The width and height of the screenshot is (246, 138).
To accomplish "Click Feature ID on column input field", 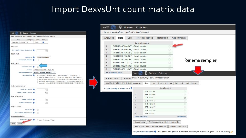I will (x=41, y=90).
